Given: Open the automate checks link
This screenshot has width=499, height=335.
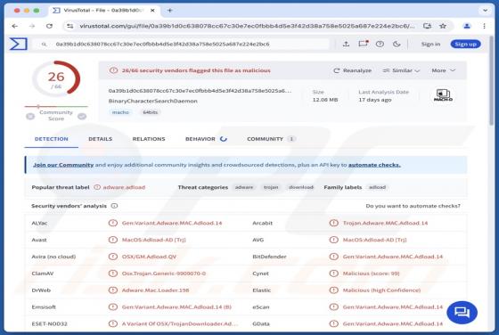Looking at the screenshot, I should (x=374, y=165).
